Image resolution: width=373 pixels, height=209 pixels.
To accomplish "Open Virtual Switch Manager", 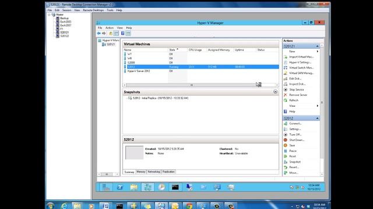I will (x=301, y=68).
